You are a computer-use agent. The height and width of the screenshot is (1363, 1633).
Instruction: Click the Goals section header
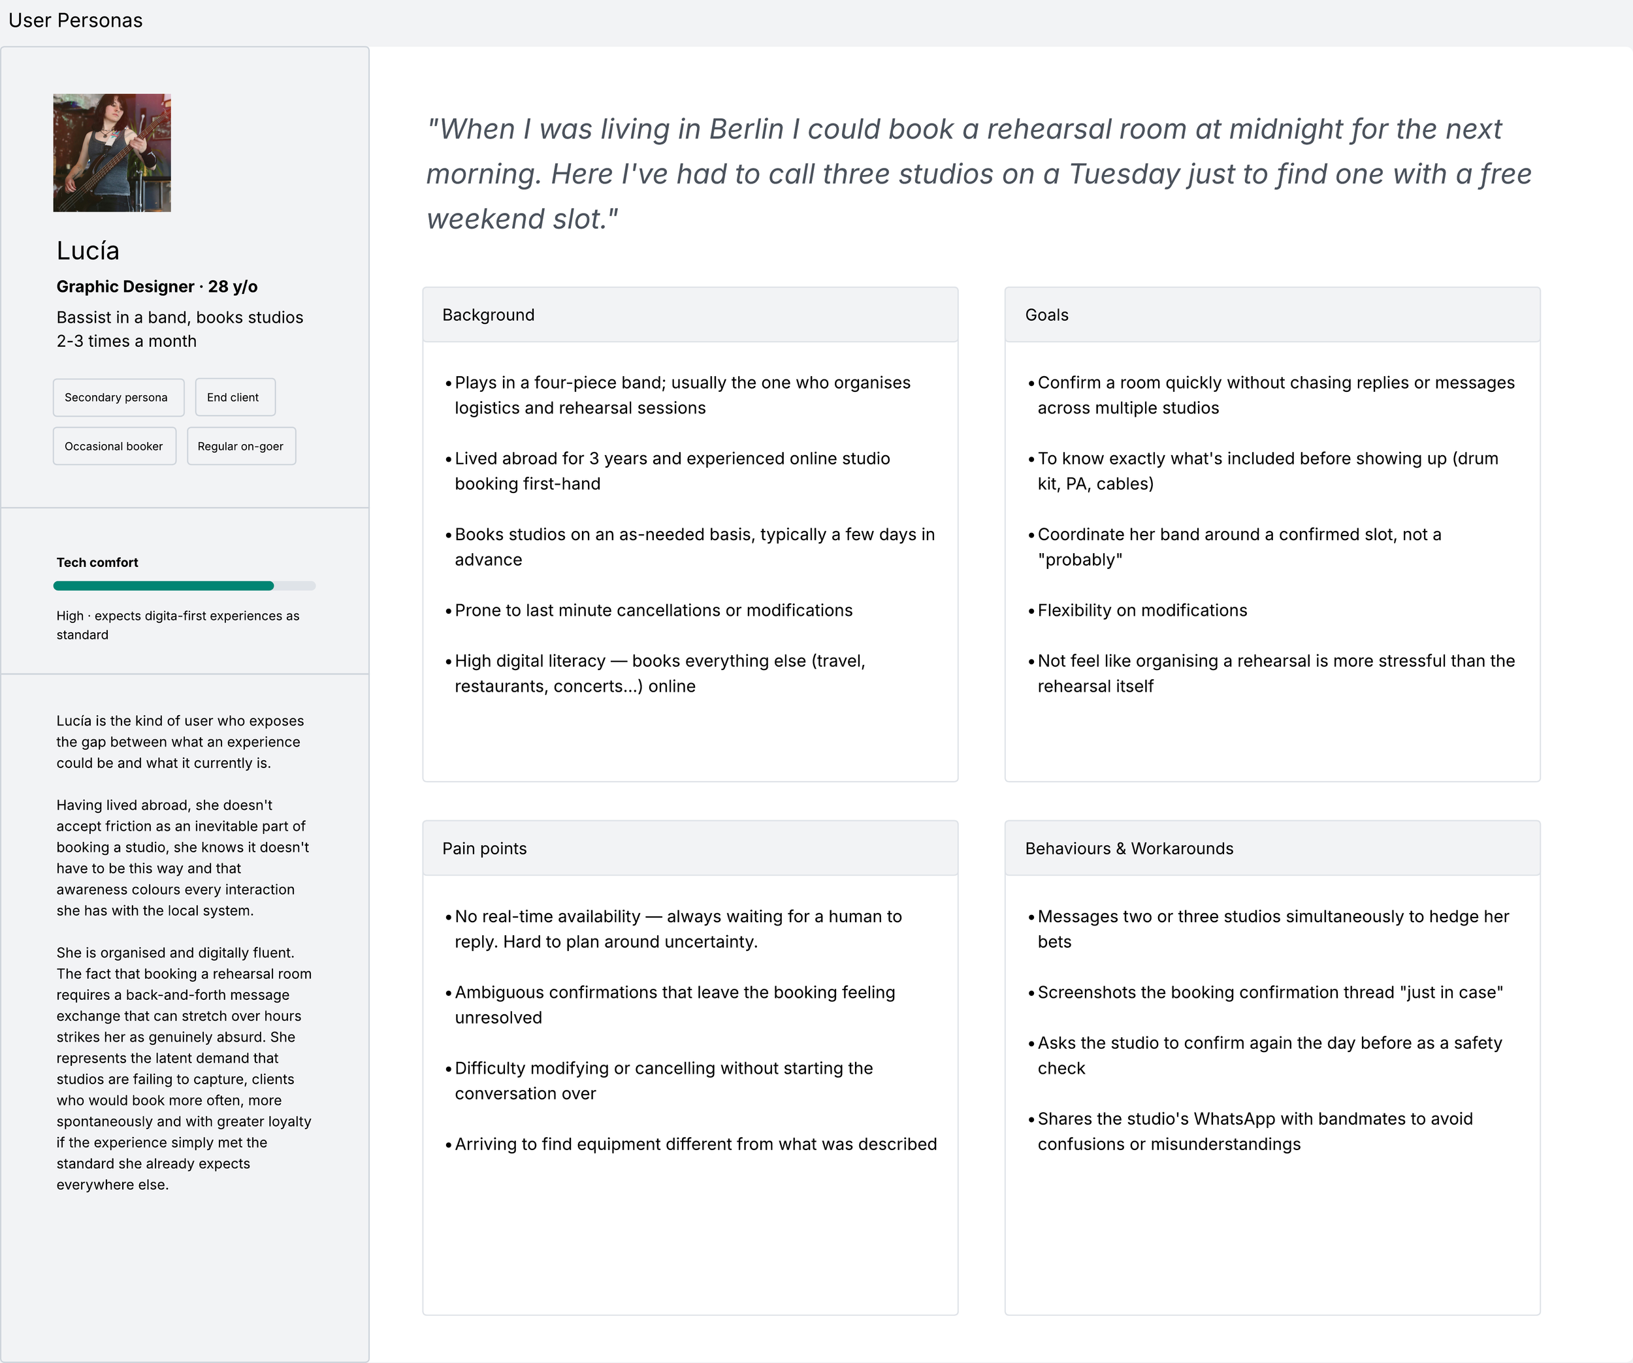pos(1272,315)
